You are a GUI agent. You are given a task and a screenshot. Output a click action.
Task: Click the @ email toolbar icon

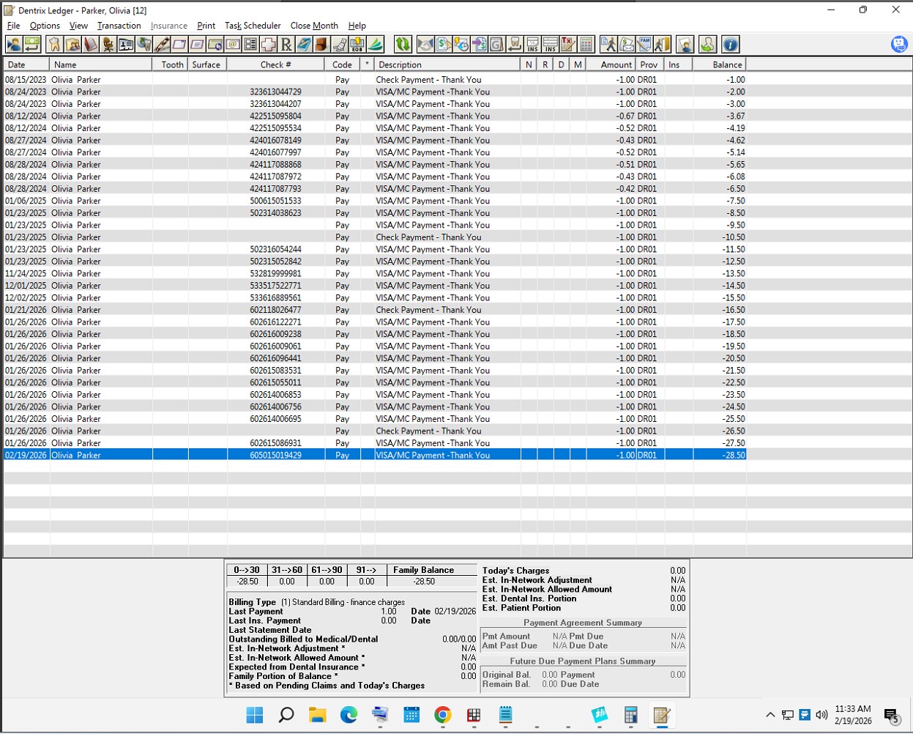tap(233, 45)
